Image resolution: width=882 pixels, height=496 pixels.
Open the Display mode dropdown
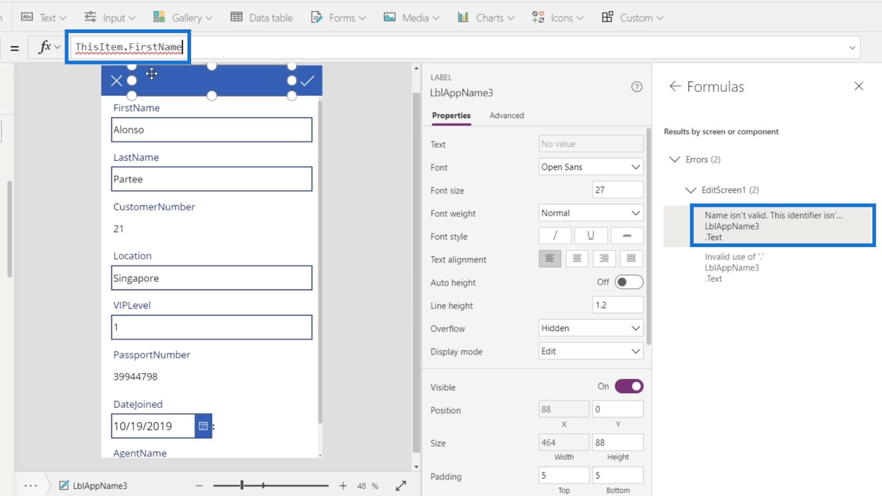coord(591,351)
